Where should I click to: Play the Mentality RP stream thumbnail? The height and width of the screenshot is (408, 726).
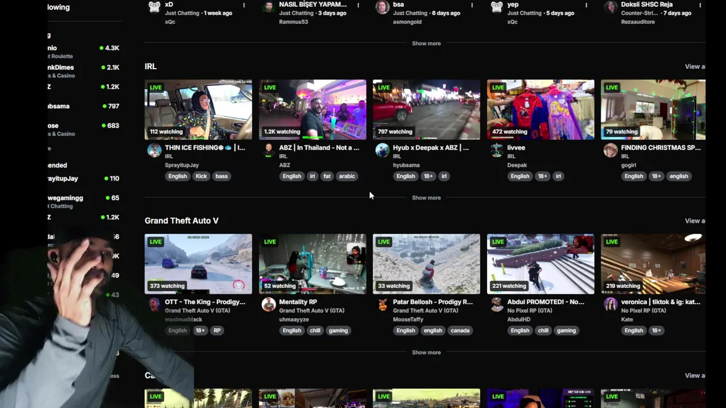click(x=313, y=264)
